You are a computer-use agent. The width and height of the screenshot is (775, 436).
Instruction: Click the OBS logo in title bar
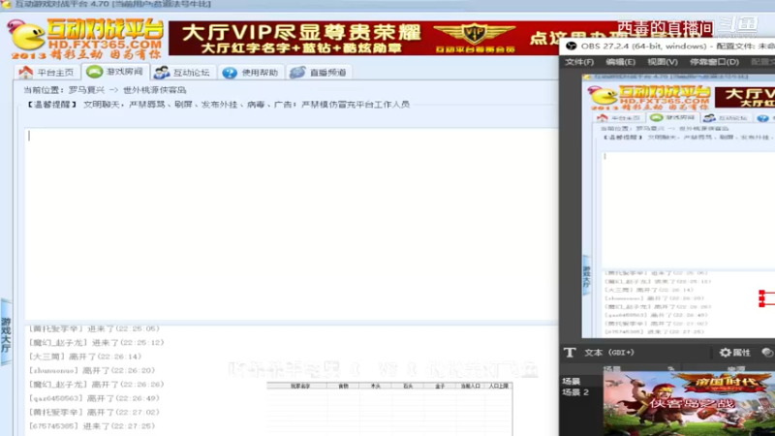[x=571, y=46]
